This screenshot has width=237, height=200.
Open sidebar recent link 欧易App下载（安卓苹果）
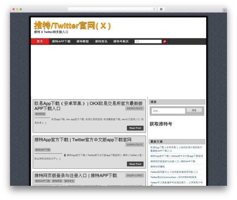point(176,149)
